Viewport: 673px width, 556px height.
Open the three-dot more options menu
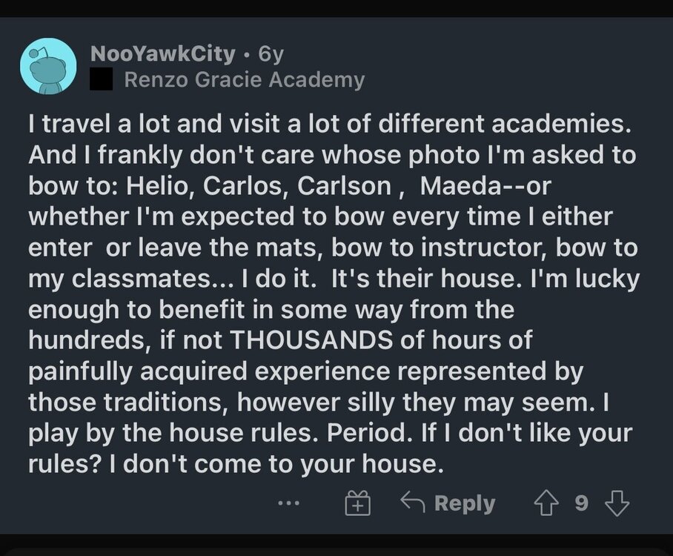288,504
